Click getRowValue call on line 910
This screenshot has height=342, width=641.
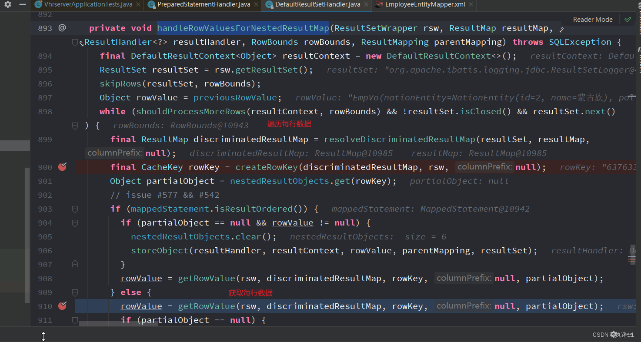pyautogui.click(x=207, y=306)
